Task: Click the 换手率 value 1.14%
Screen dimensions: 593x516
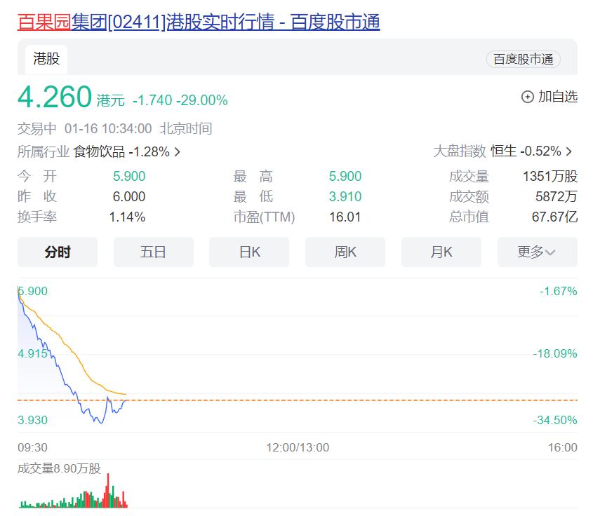Action: pos(127,217)
